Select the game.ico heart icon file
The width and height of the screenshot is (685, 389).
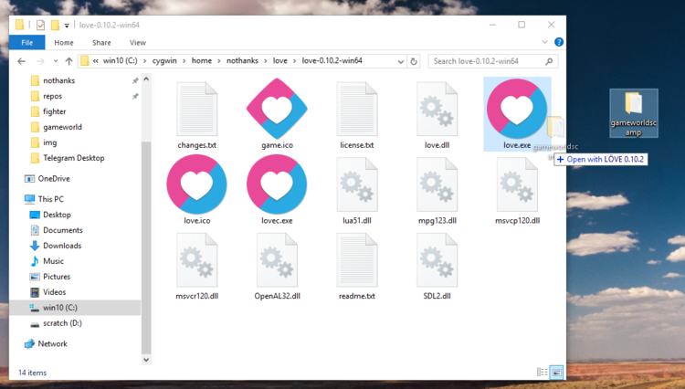coord(277,109)
